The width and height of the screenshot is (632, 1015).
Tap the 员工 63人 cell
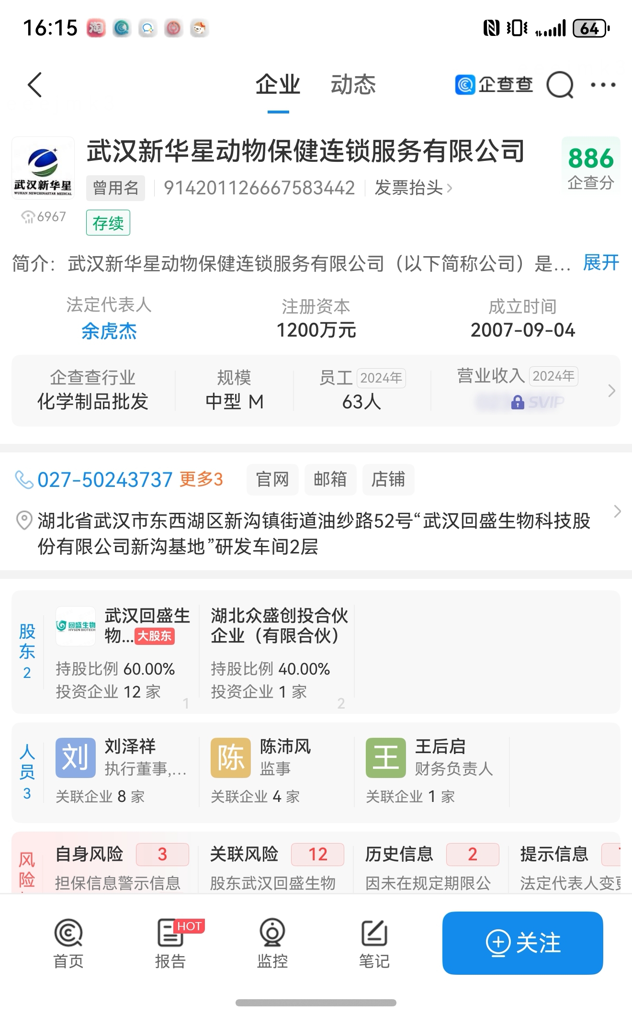coord(362,390)
